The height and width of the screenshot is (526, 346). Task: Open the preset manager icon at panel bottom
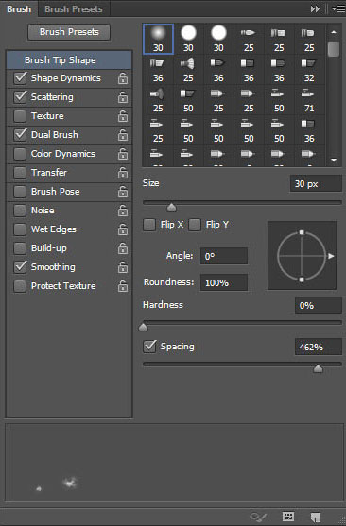[288, 517]
